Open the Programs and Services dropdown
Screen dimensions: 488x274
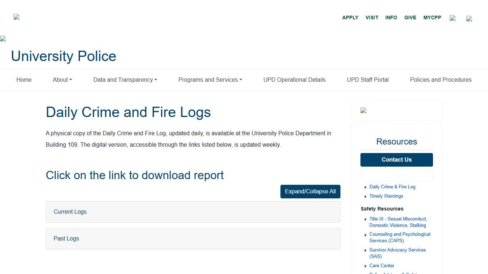coord(210,80)
